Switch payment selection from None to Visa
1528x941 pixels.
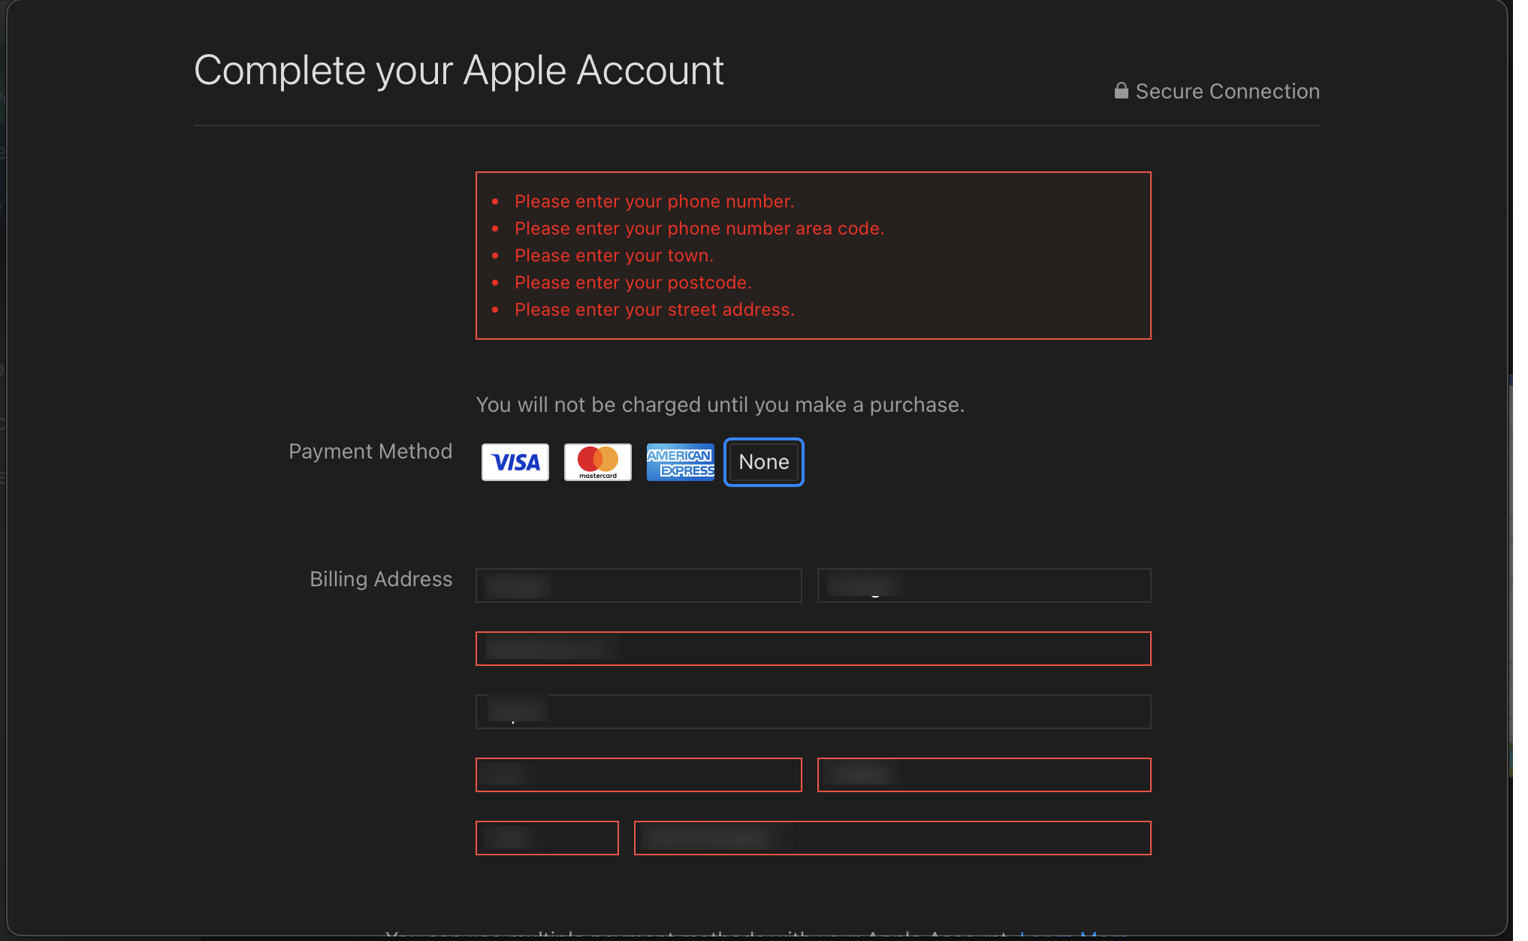(x=515, y=461)
